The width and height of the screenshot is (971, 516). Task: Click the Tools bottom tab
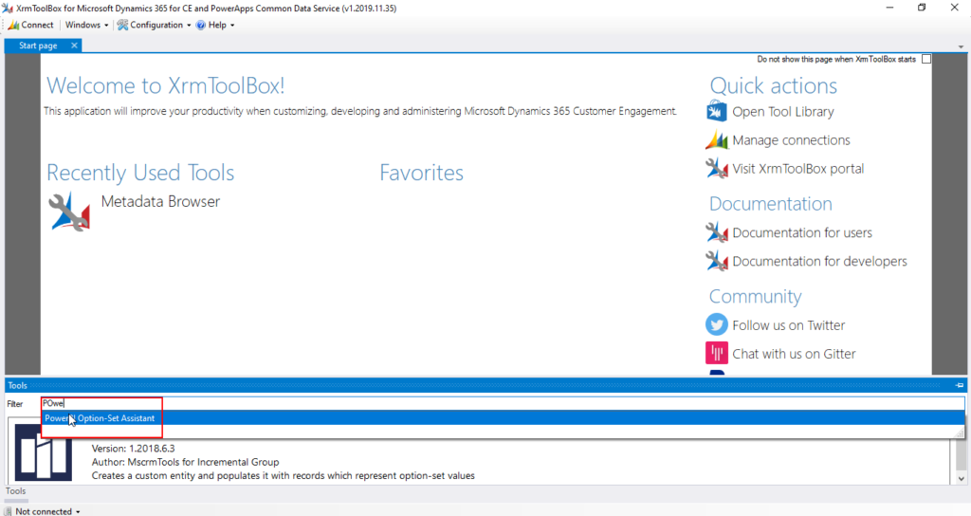[15, 491]
